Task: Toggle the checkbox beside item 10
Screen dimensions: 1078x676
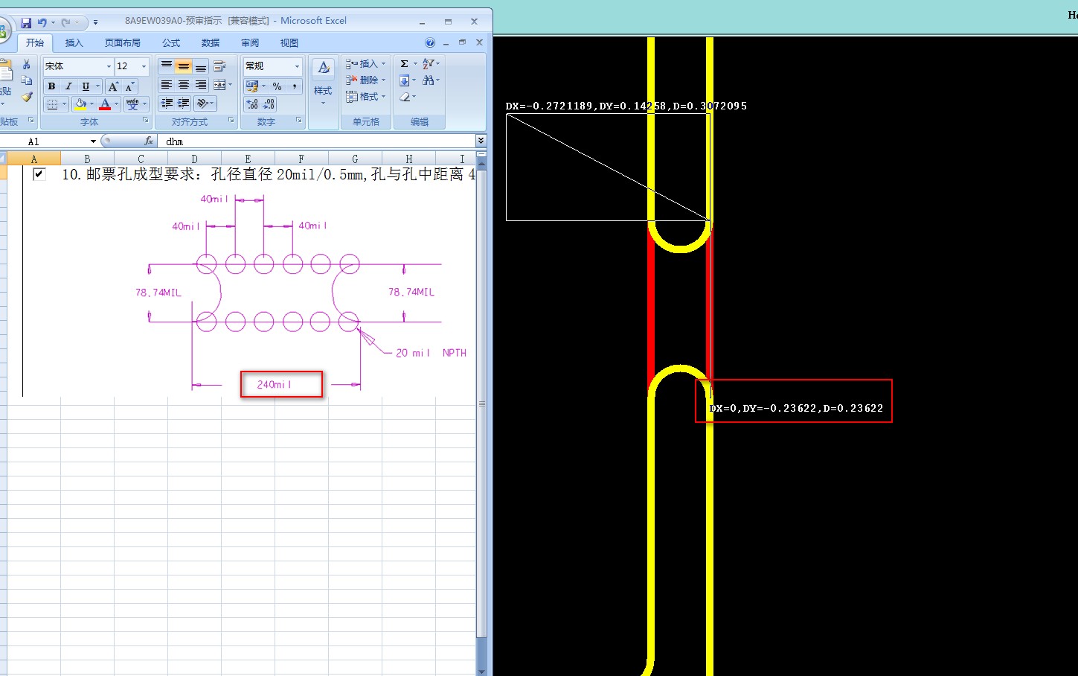Action: [x=39, y=174]
